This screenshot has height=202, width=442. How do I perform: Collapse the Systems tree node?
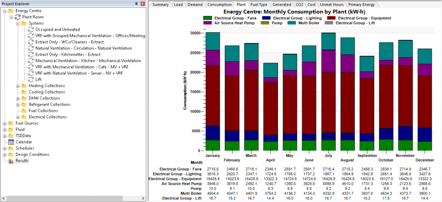click(18, 23)
